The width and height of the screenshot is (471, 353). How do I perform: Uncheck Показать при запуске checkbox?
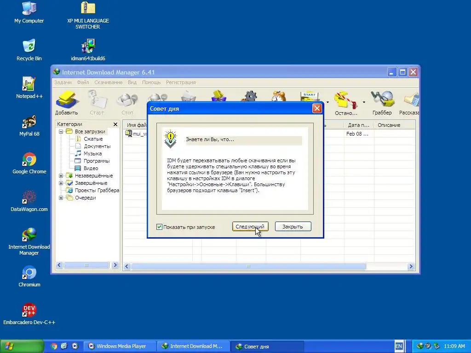click(x=159, y=227)
